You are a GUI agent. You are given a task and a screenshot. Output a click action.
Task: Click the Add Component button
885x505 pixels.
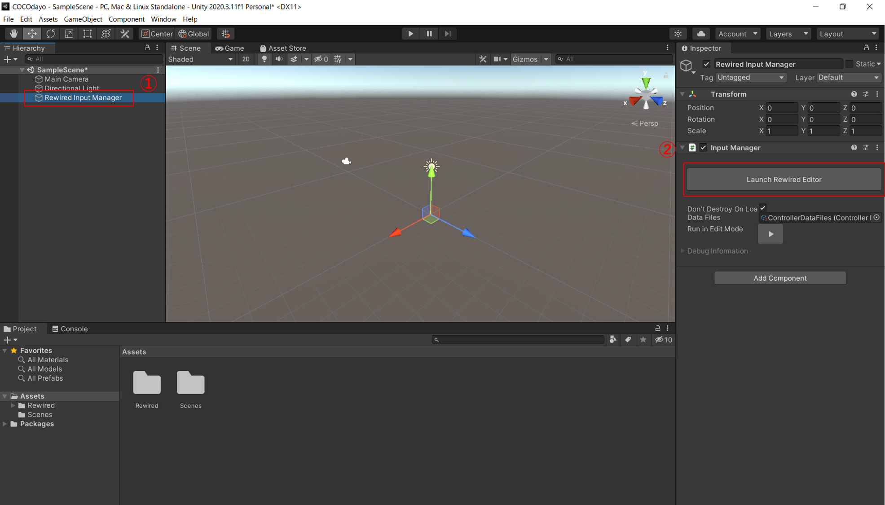coord(780,277)
